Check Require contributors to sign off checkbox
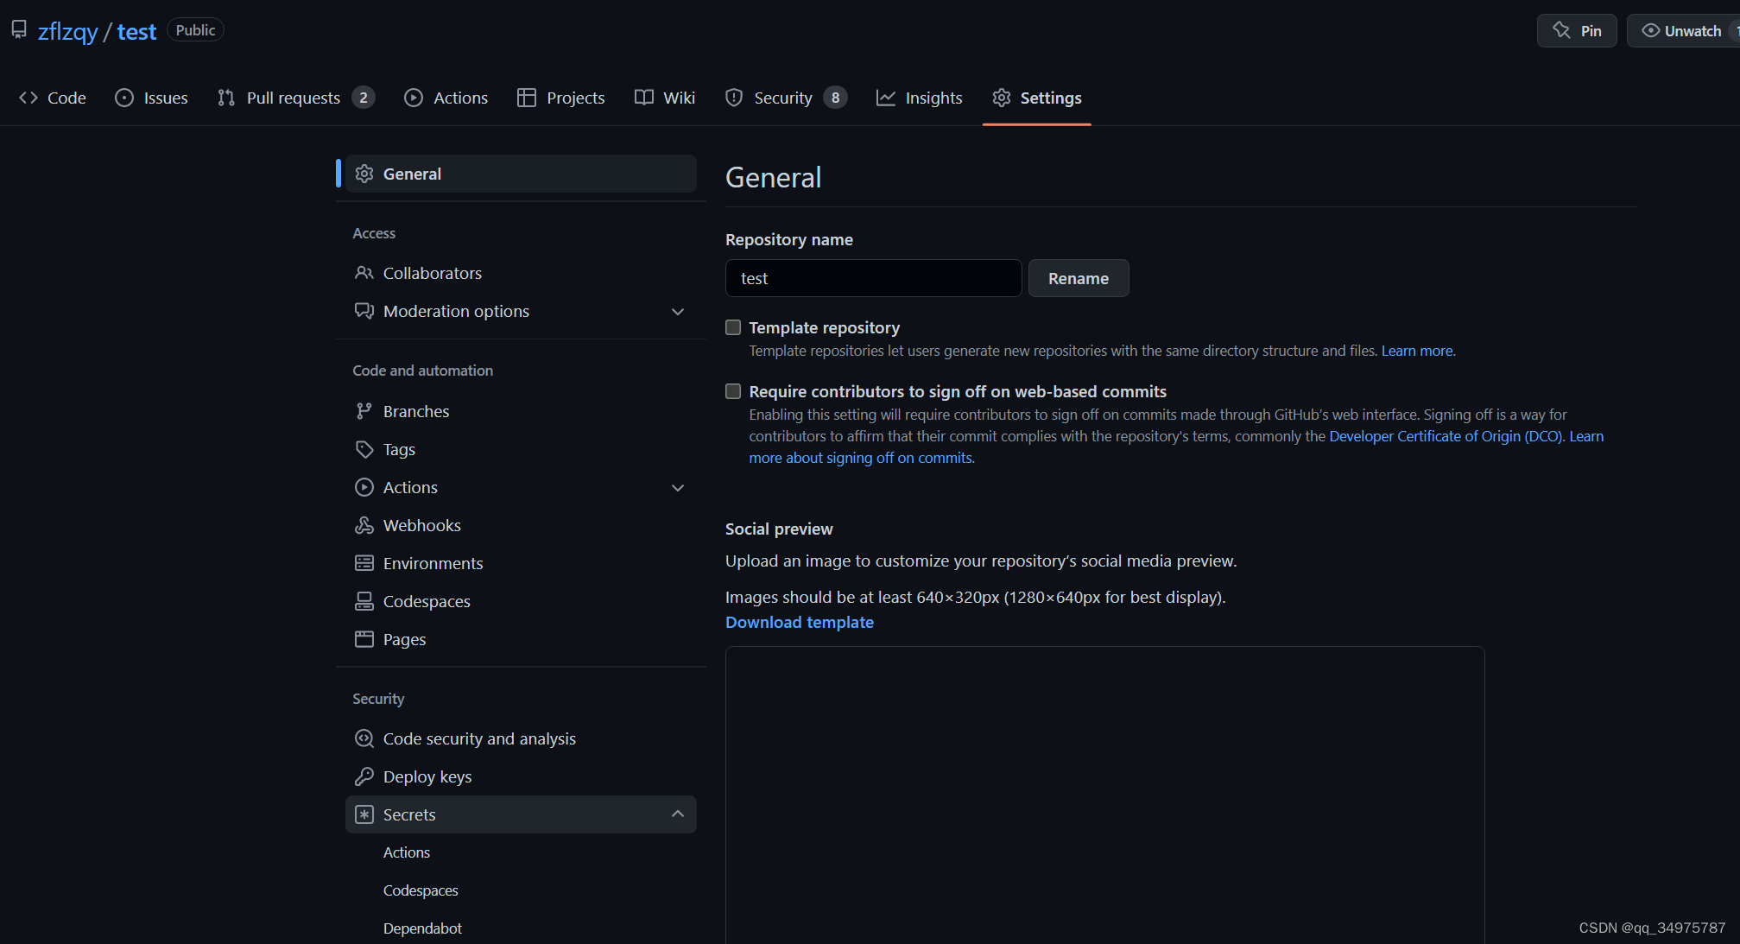 (x=733, y=391)
